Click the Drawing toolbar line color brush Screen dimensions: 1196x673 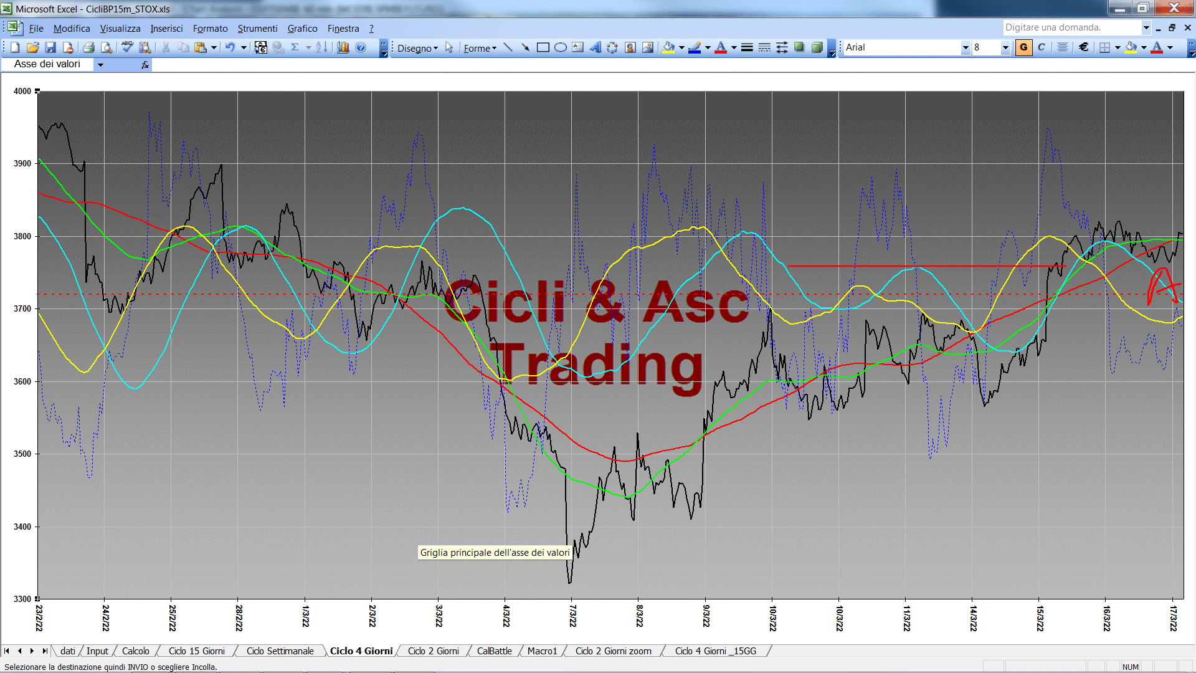(695, 47)
